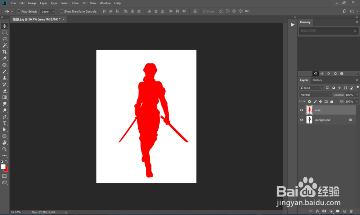Open the Normal blend mode dropdown
Viewport: 360px width, 215px height.
pos(315,95)
